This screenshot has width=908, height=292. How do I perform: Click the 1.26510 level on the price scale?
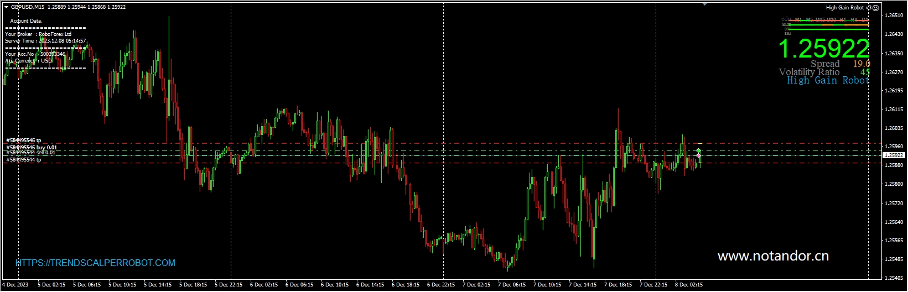tap(894, 15)
